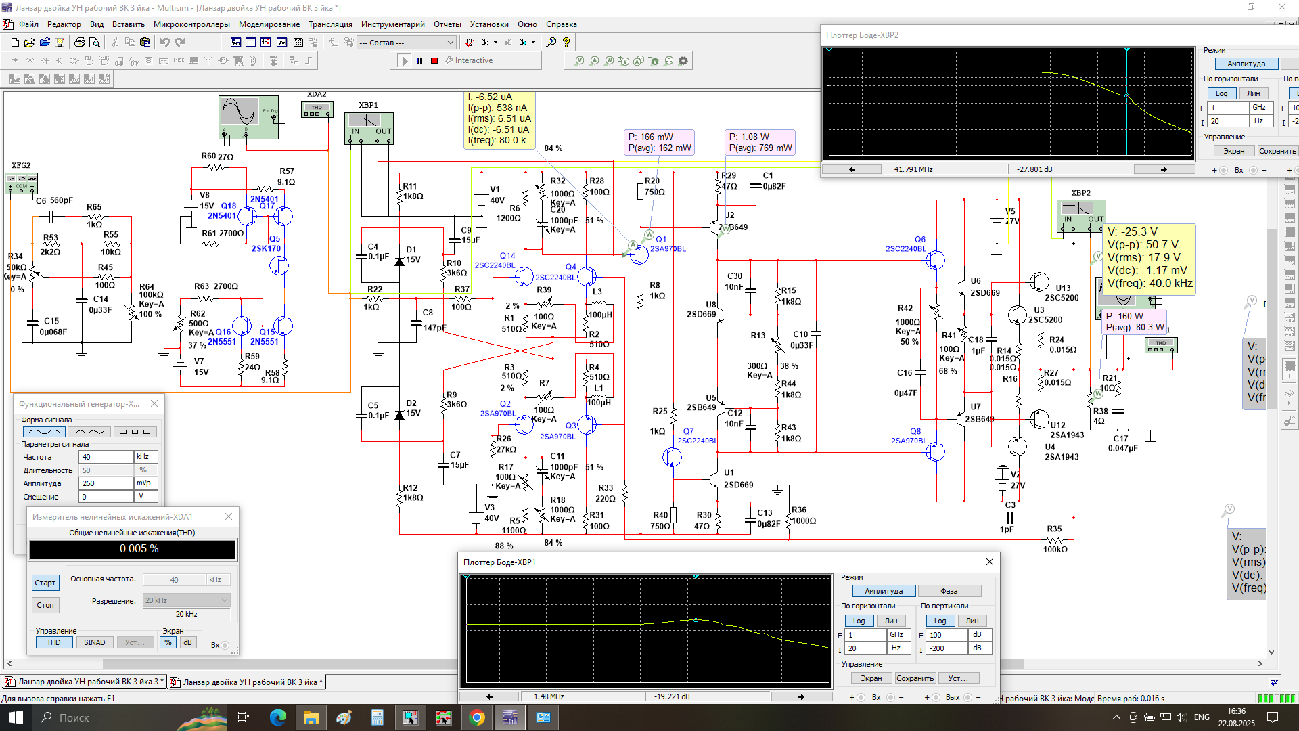The width and height of the screenshot is (1299, 731).
Task: Click the Electrical rules check icon
Action: click(470, 42)
